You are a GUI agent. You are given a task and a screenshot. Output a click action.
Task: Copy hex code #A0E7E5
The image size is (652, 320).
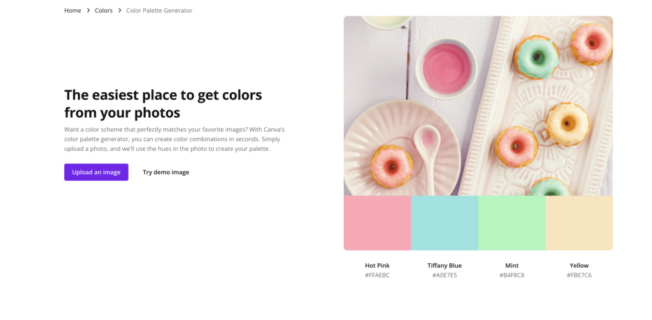click(444, 275)
